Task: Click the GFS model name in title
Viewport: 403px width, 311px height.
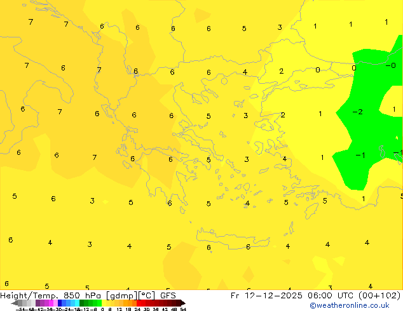Action: tap(168, 296)
